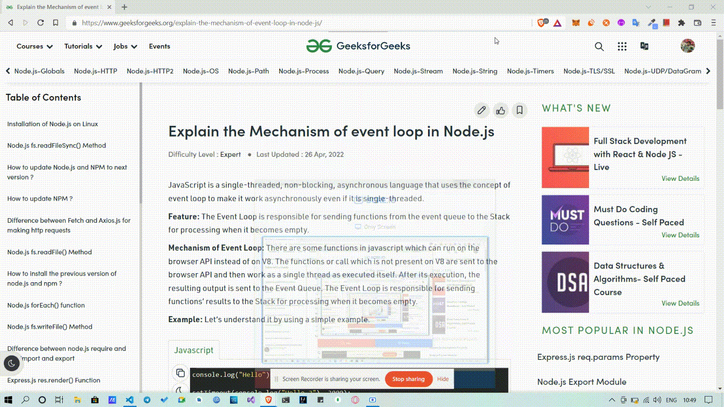Open Brave Rewards triangle icon
The width and height of the screenshot is (724, 407).
pos(558,23)
